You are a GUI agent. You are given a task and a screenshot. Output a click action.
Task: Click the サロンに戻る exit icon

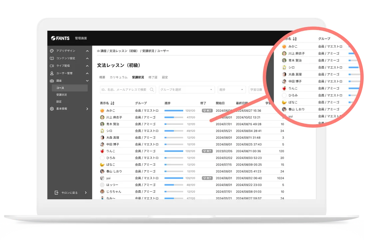click(x=56, y=193)
